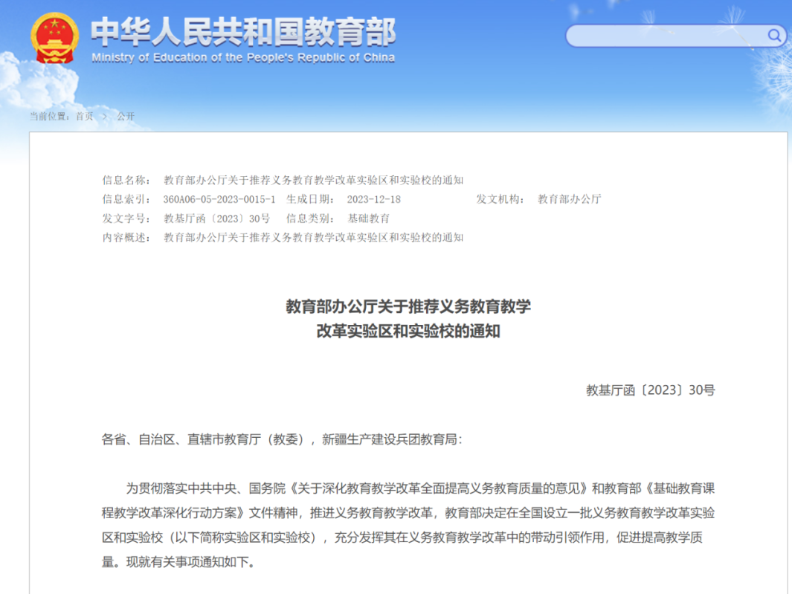
Task: Click the 中华人民共和国教育部 site title
Action: 242,31
